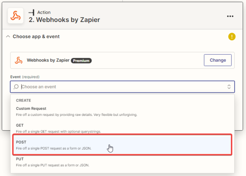Click the Choose app & event section title
The image size is (246, 176).
36,36
